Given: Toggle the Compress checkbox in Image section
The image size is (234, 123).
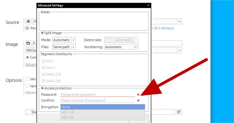Looking at the screenshot, I should point(27,57).
